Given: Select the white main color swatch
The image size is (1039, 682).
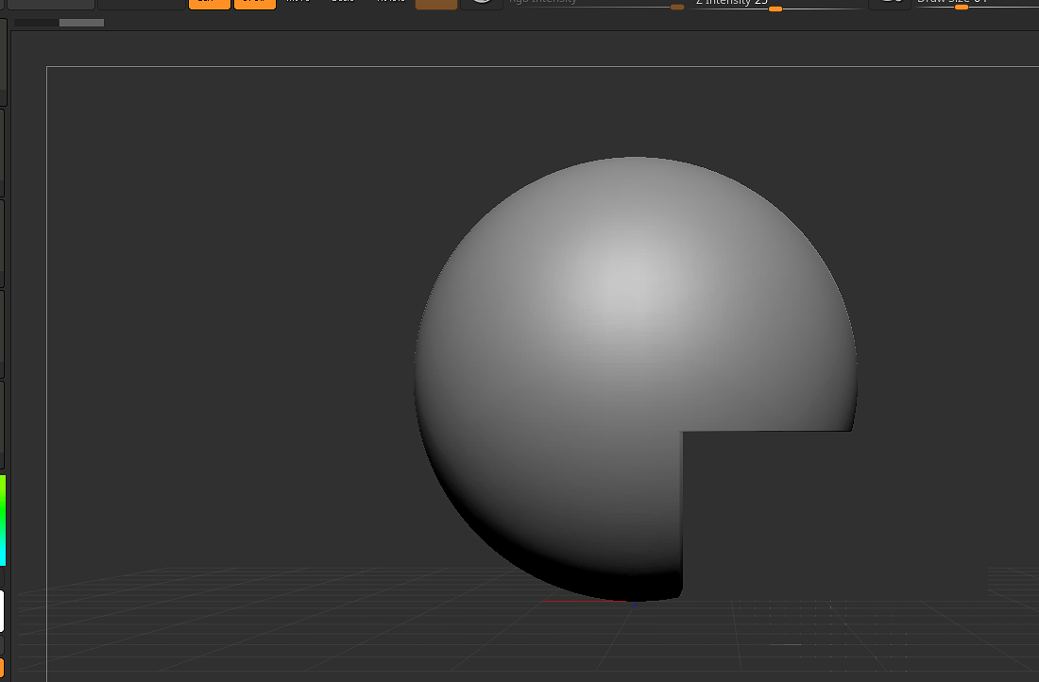Looking at the screenshot, I should [2, 611].
